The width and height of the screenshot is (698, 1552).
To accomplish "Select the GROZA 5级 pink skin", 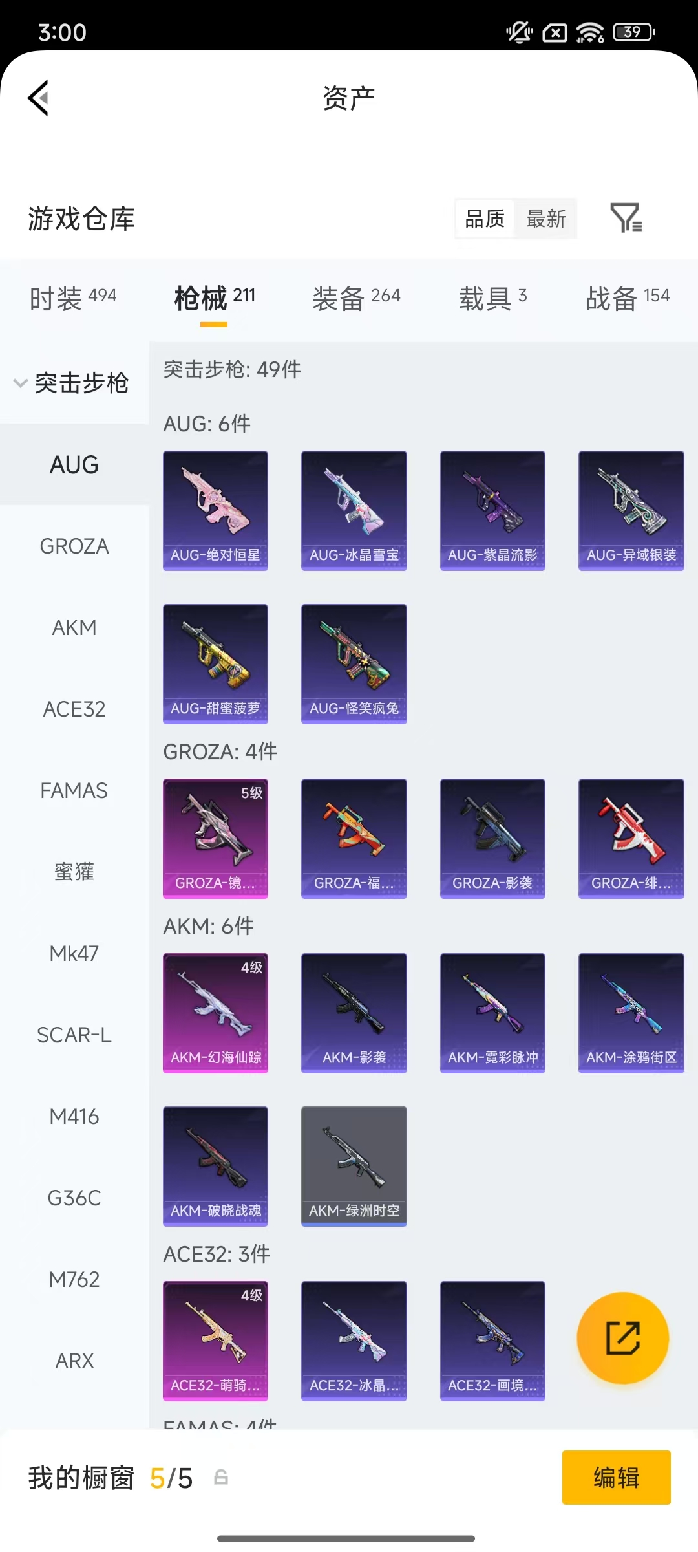I will click(215, 839).
